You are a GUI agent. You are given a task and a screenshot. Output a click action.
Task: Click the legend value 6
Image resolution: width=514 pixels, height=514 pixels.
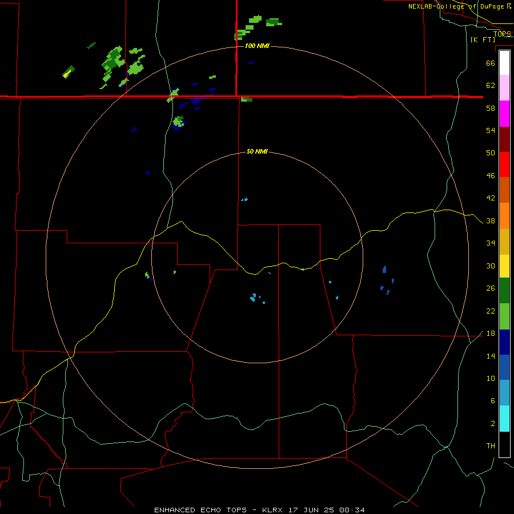tap(492, 400)
